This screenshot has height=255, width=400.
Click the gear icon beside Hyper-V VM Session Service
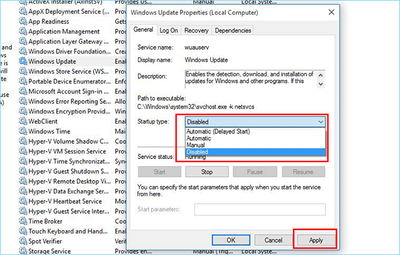(23, 151)
